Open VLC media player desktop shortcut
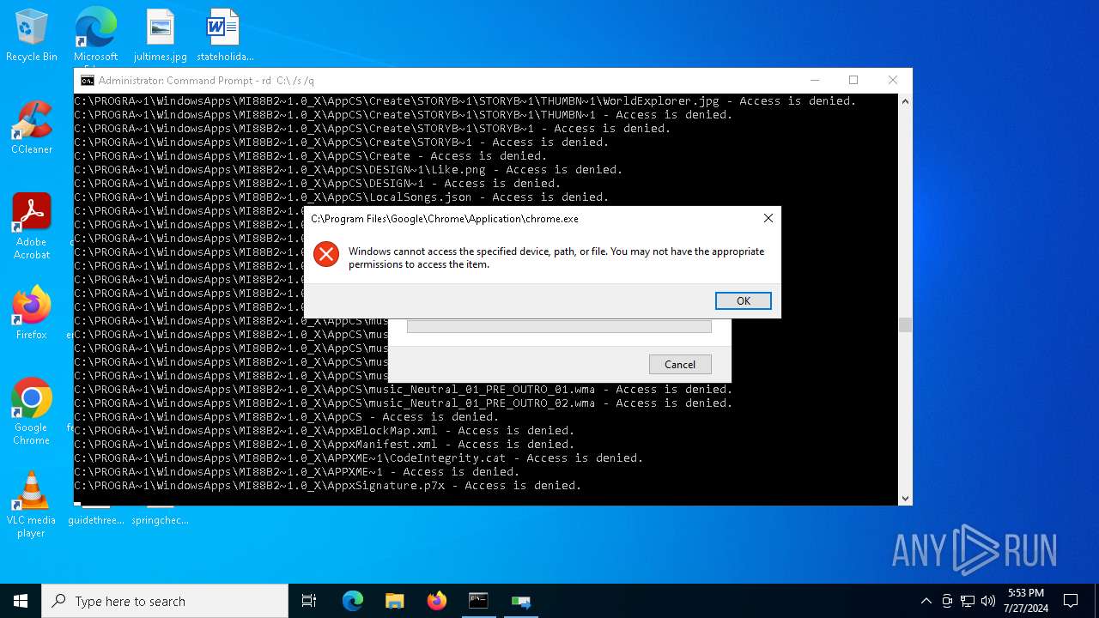 pyautogui.click(x=32, y=505)
